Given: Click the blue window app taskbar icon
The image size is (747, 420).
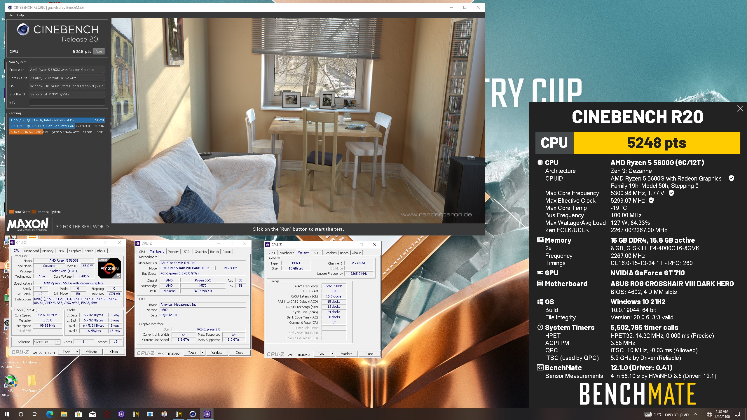Looking at the screenshot, I should pos(150,414).
